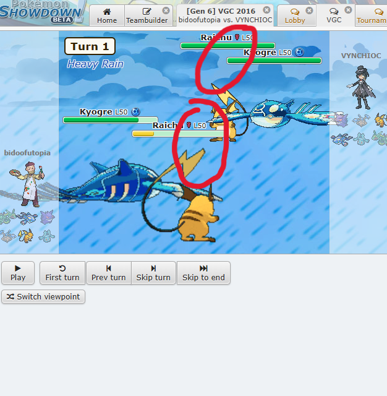Click Skip to end
This screenshot has width=387, height=396.
[x=203, y=273]
